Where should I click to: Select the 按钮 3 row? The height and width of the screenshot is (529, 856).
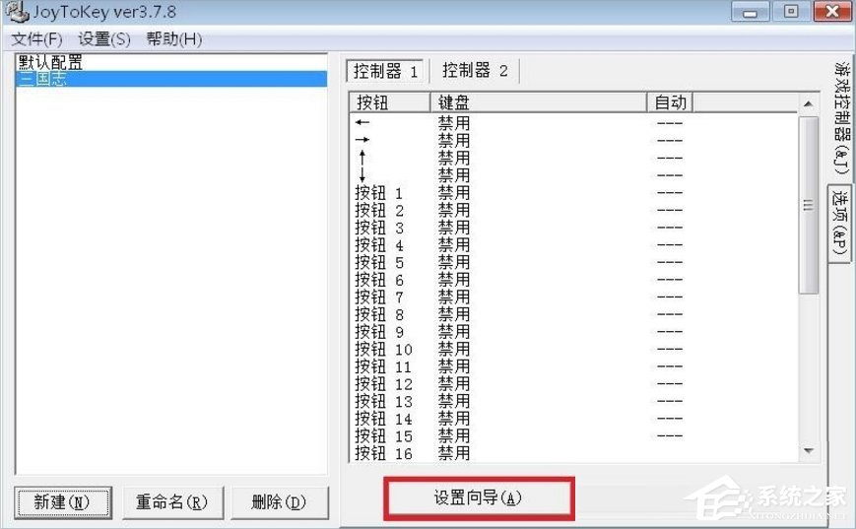[x=573, y=228]
